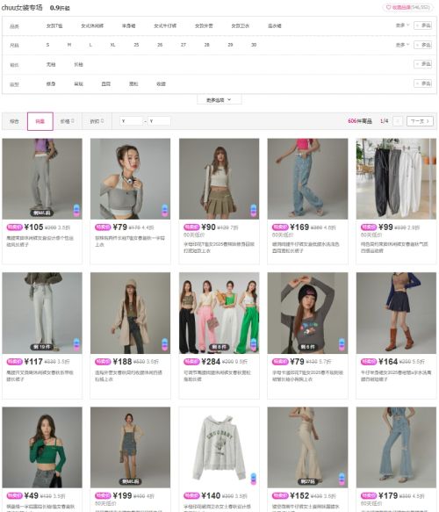Viewport: 439px width, 512px height.
Task: Filter by size XL
Action: 112,45
